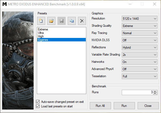
Task: Open the Shading Quality dropdown
Action: 139,26
